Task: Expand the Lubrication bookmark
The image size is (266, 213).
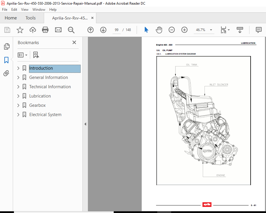Action: pos(18,96)
